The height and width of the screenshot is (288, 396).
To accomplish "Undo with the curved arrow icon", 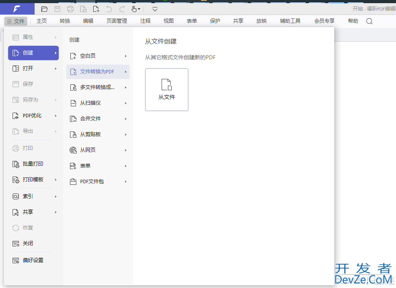I will click(x=109, y=9).
